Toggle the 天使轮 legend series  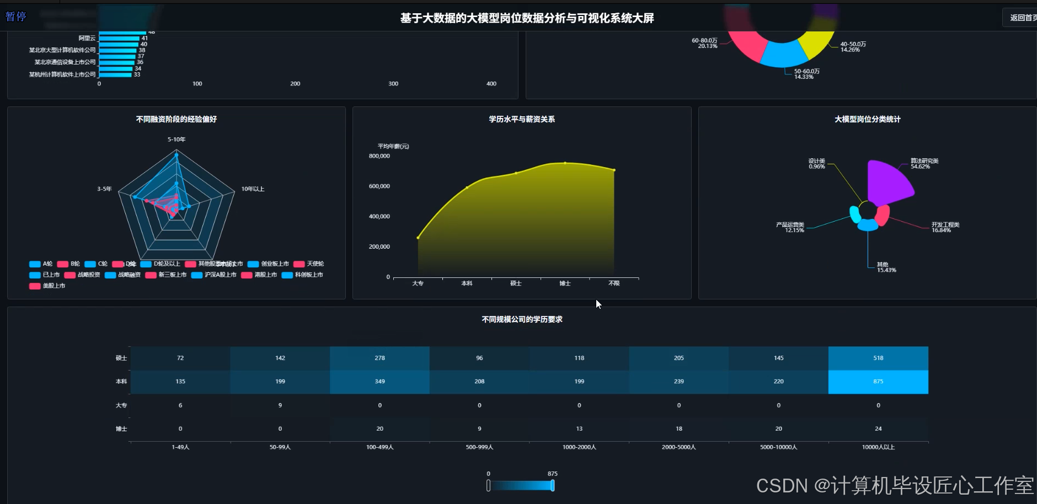tap(309, 264)
